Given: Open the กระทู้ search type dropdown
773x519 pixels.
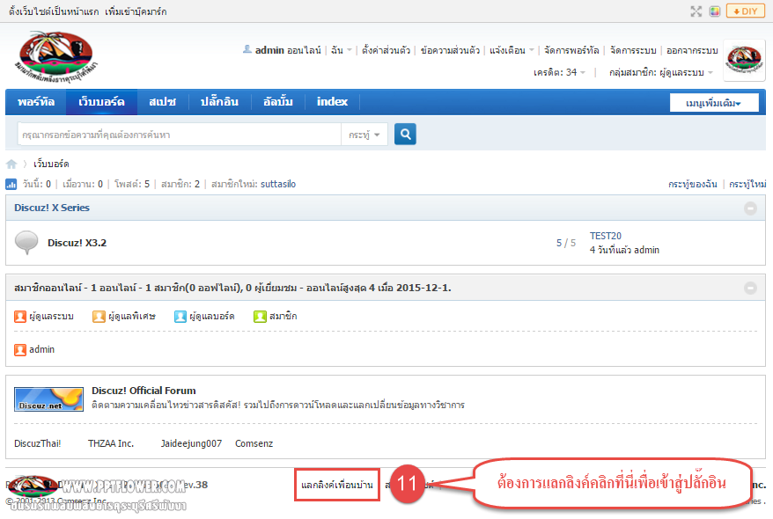Looking at the screenshot, I should [364, 135].
